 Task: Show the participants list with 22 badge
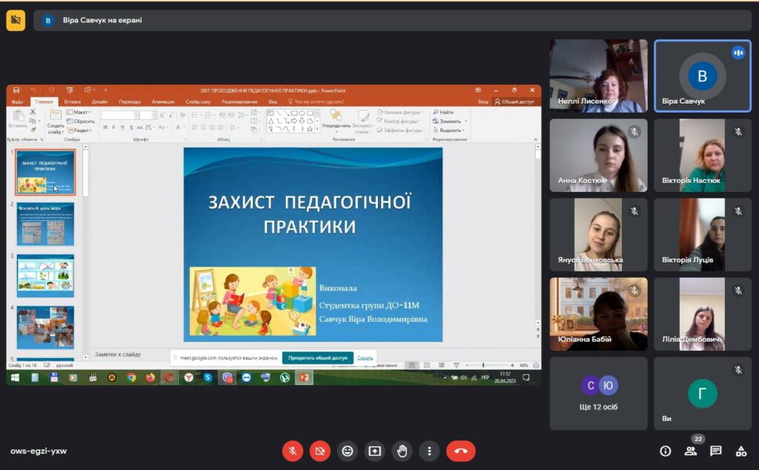pos(691,451)
